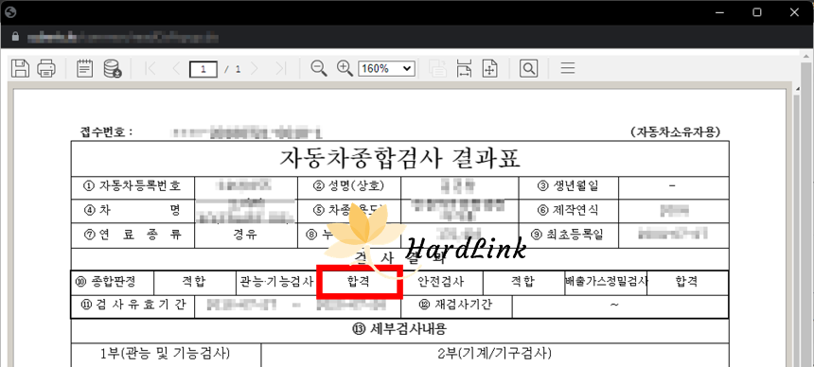814x367 pixels.
Task: Click '합격' next to 배출가스정밀검사
Action: tap(687, 283)
